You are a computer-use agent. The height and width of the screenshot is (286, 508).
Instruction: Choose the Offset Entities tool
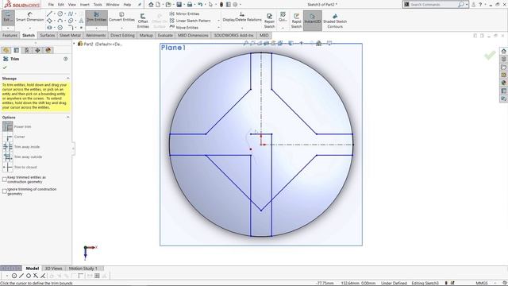coord(143,21)
